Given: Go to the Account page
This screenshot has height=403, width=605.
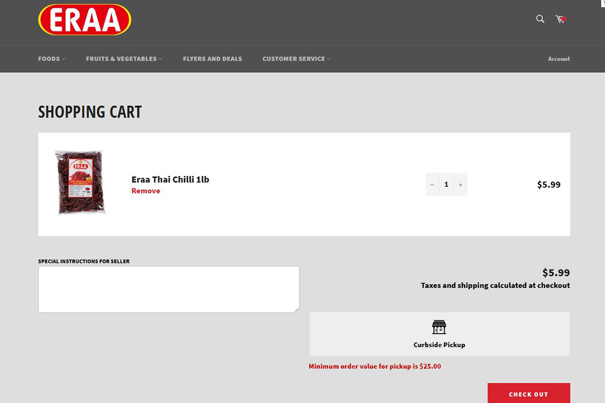Looking at the screenshot, I should (x=558, y=58).
